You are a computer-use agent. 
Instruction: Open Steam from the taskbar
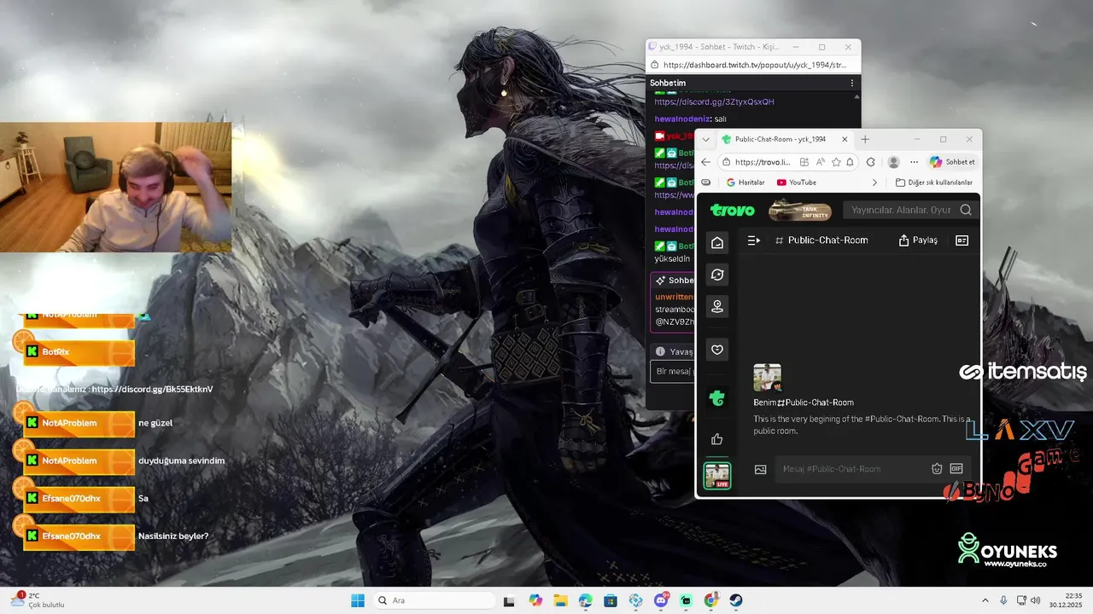tap(736, 600)
